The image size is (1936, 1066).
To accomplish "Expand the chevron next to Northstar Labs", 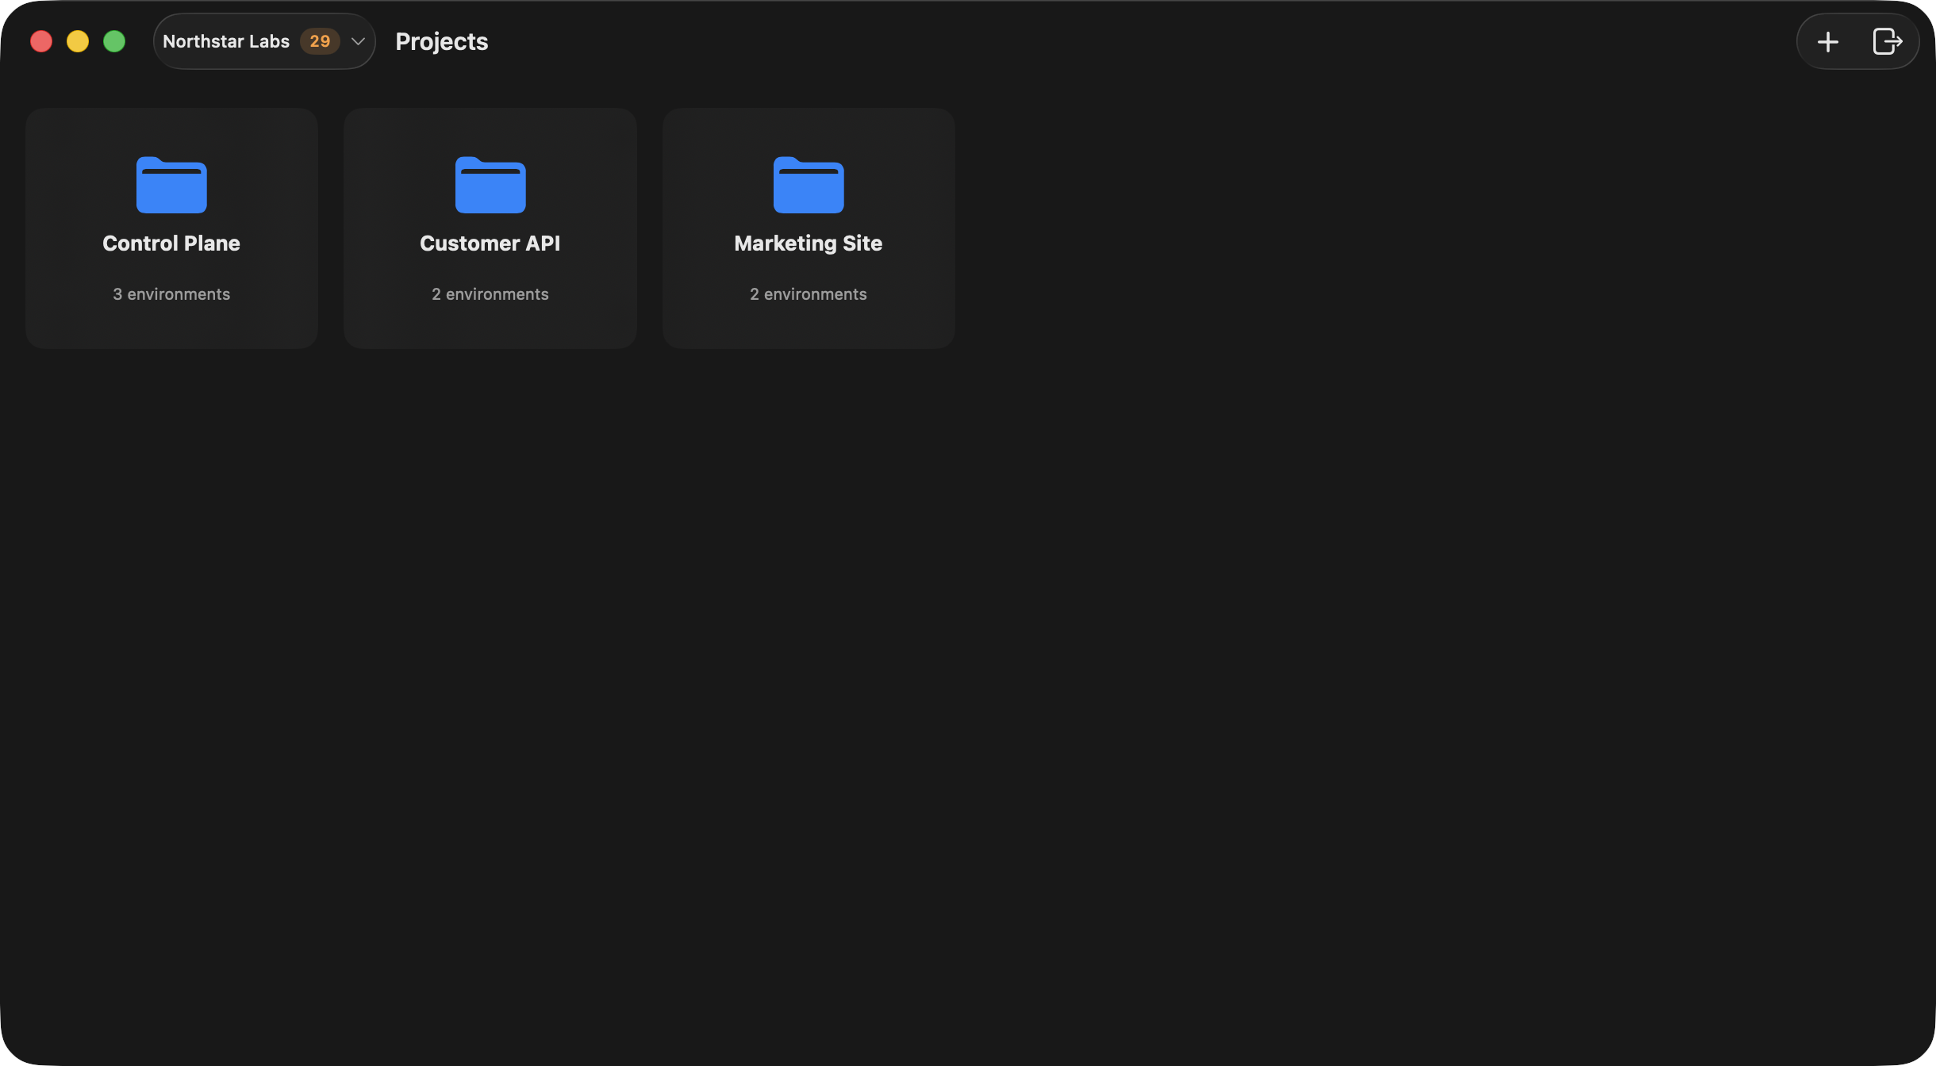I will (356, 41).
